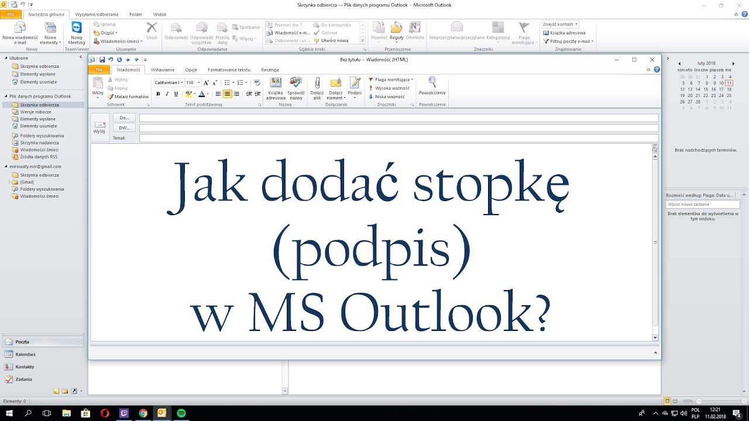Switch to Opcje tab in message window
This screenshot has height=421, width=749.
(191, 70)
